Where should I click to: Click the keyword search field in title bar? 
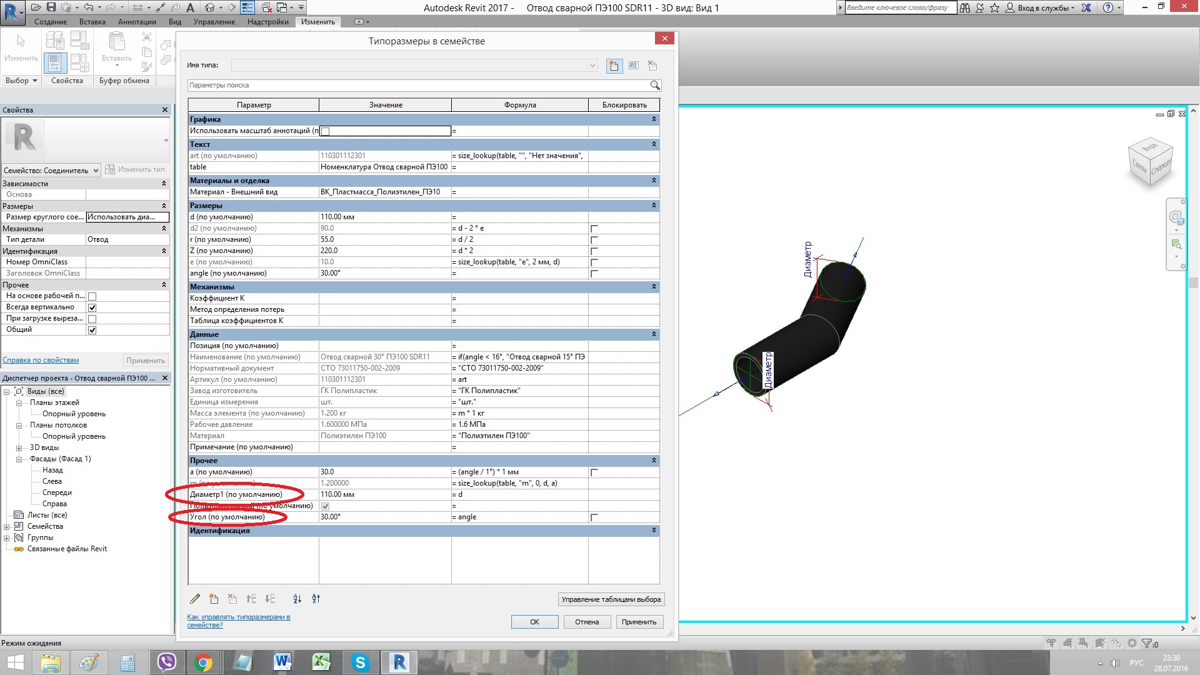tap(900, 7)
